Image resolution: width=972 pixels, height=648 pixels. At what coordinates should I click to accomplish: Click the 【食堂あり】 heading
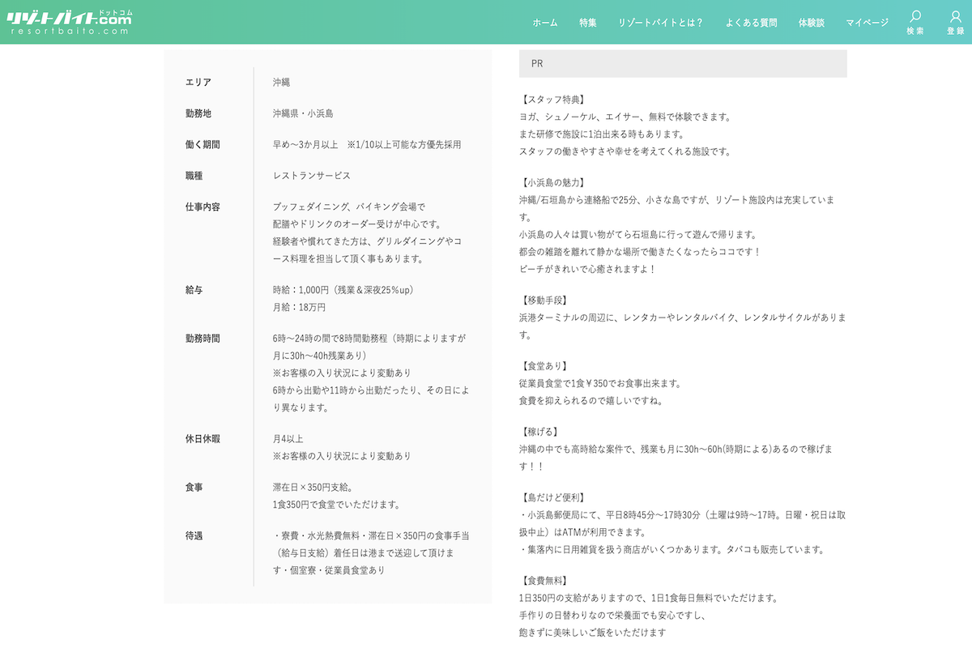545,365
